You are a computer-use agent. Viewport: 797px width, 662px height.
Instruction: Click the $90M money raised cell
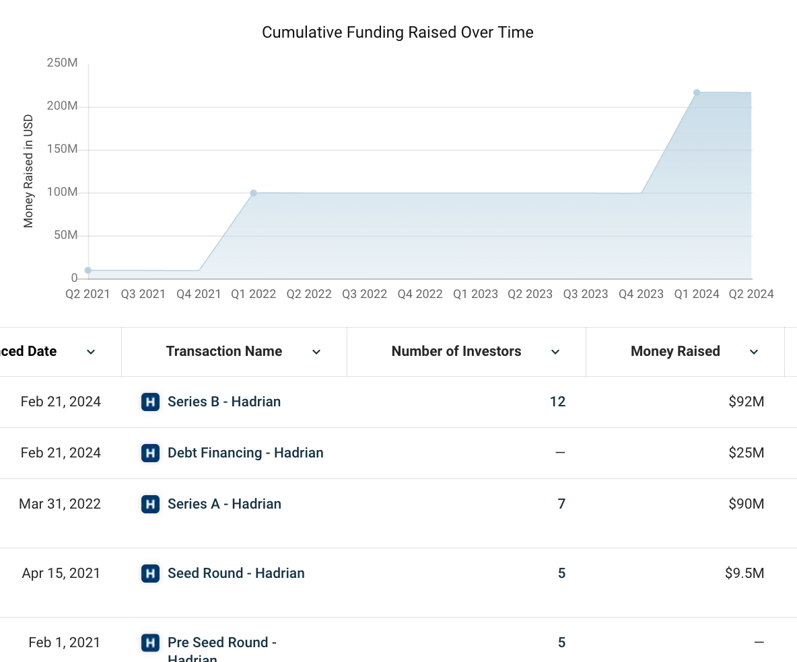coord(746,503)
